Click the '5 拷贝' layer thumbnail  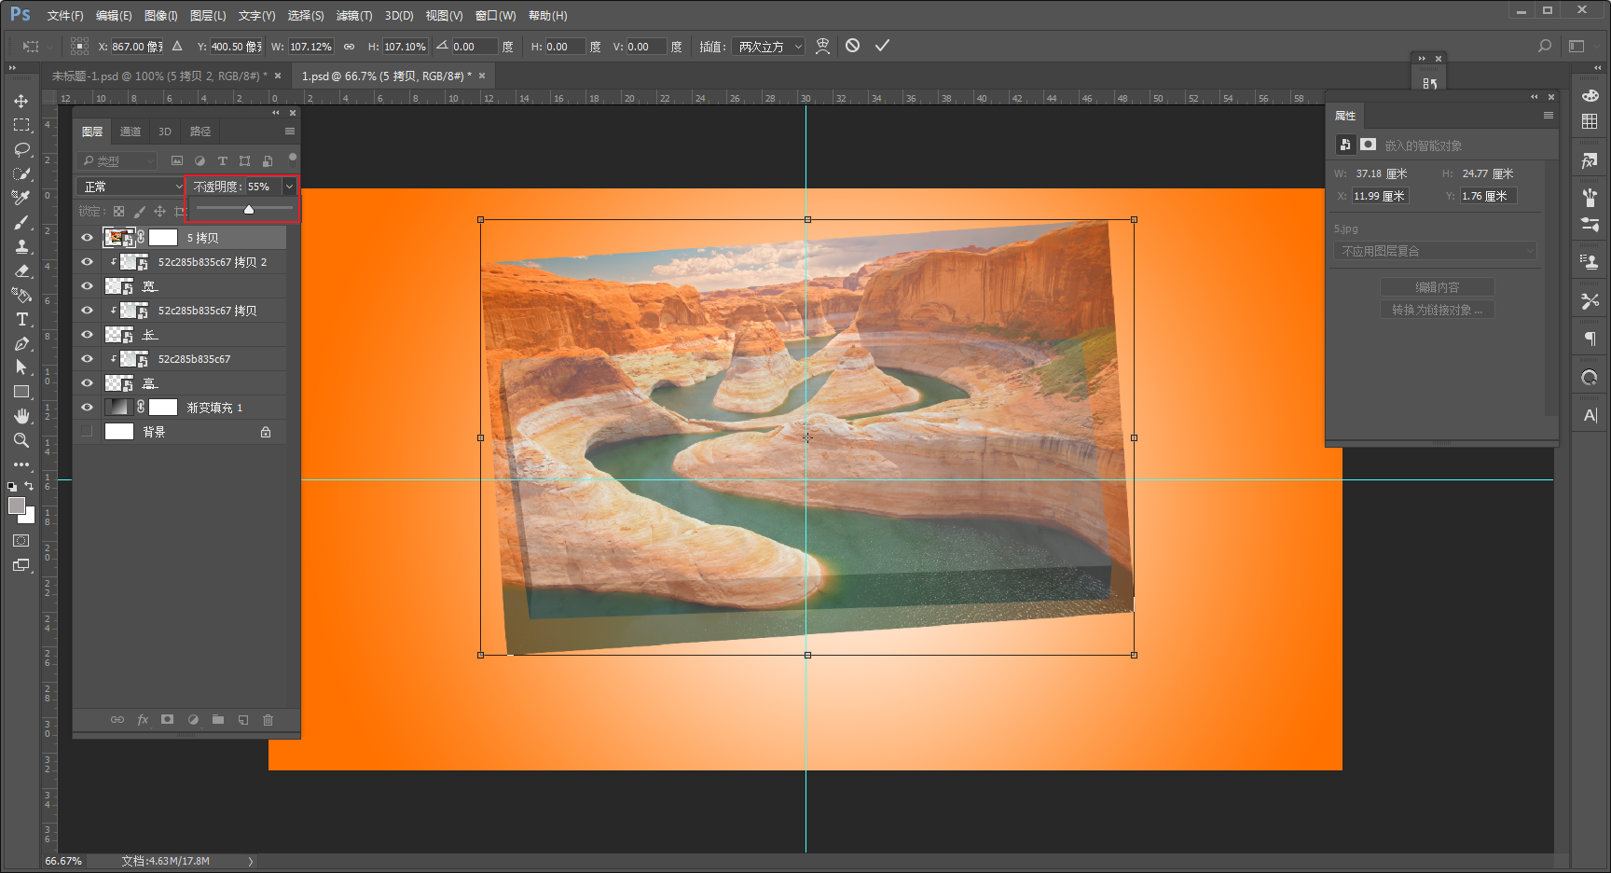pyautogui.click(x=117, y=238)
